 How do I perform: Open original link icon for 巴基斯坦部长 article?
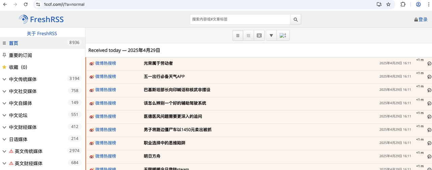click(x=429, y=90)
